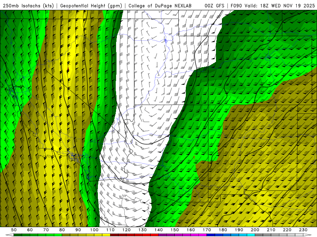Viewport: 317px width, 237px height.
Task: Click the "250mb Isotachs (kts)" title text
Action: coord(29,6)
